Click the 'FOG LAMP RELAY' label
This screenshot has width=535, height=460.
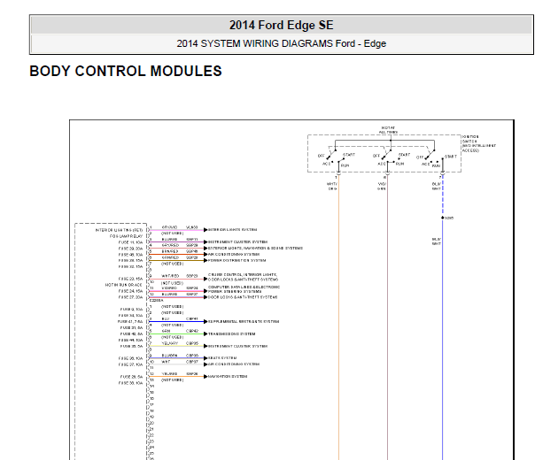pos(126,236)
